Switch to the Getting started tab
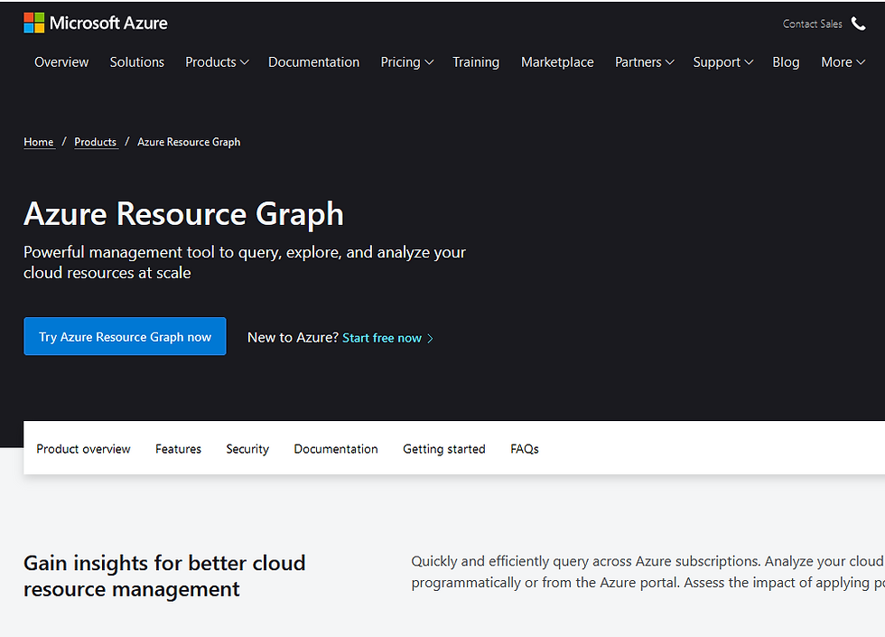 click(444, 449)
